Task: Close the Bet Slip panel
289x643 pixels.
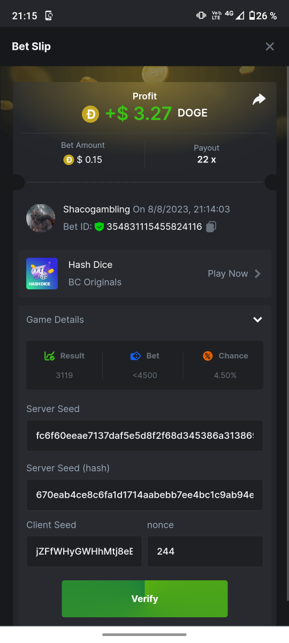Action: tap(270, 47)
